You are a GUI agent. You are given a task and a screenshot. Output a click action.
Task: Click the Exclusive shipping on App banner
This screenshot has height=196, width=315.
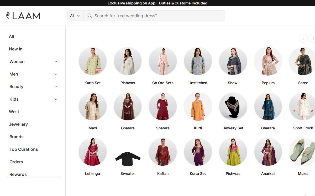[x=157, y=3]
